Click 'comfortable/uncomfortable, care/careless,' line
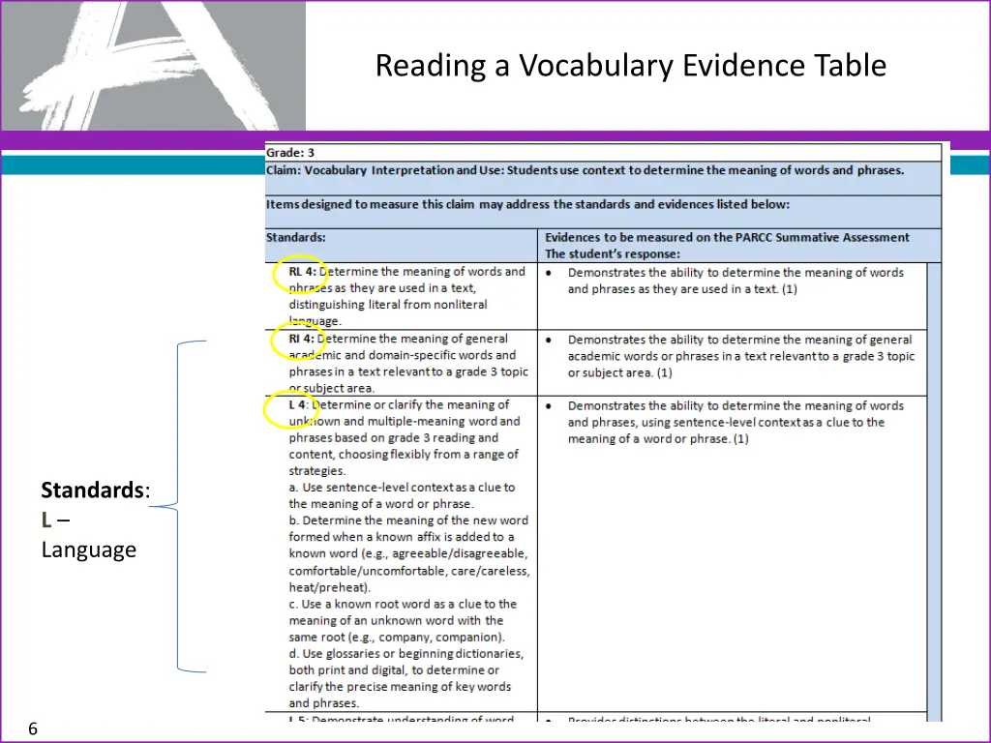Screen dimensions: 991x743 click(409, 571)
